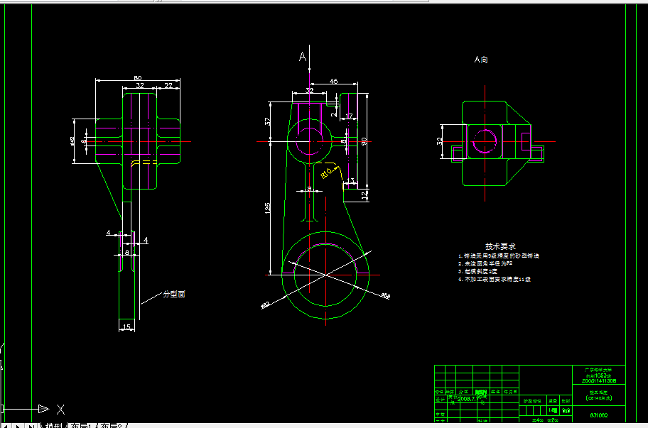Select technical requirement line 3 text
This screenshot has width=648, height=428.
[x=477, y=271]
